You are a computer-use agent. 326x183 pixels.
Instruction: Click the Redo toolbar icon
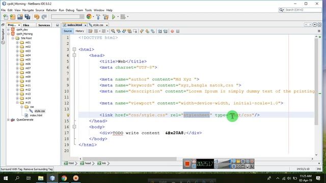pos(44,17)
